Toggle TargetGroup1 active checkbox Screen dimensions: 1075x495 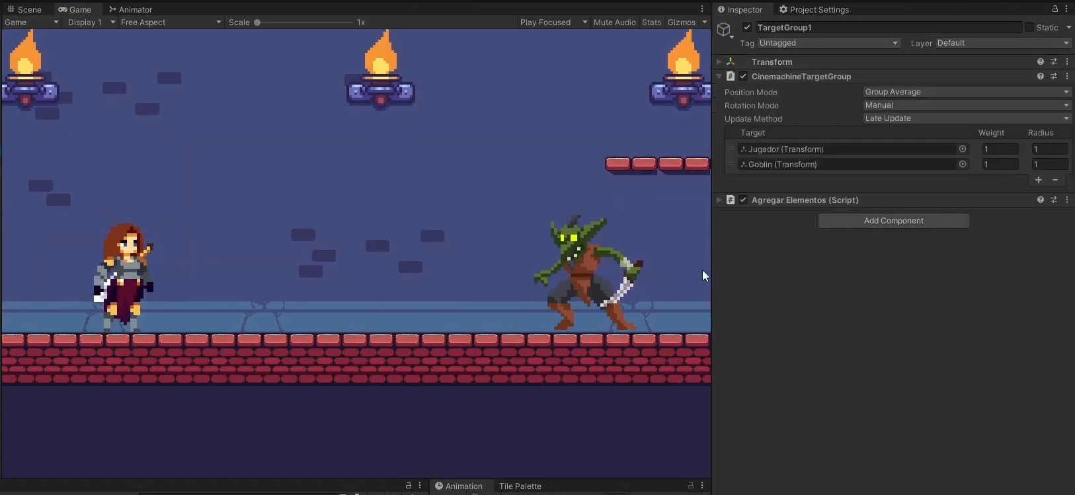[747, 27]
